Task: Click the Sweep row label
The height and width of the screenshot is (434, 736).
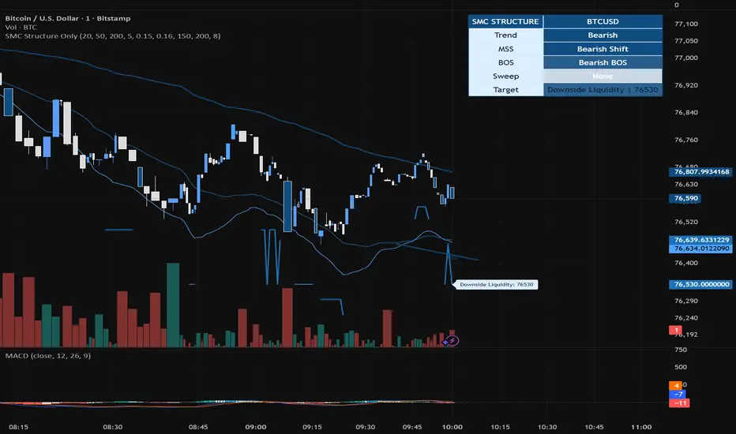Action: 505,76
